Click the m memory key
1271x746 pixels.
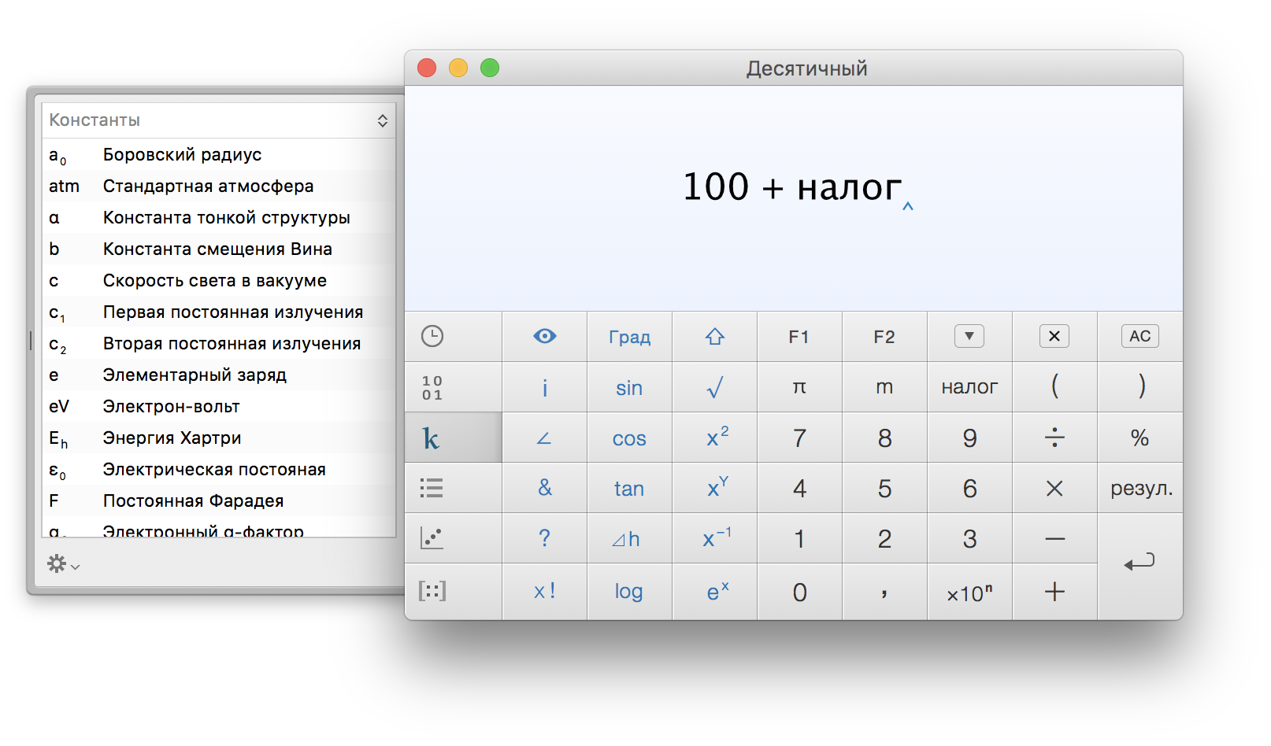885,387
